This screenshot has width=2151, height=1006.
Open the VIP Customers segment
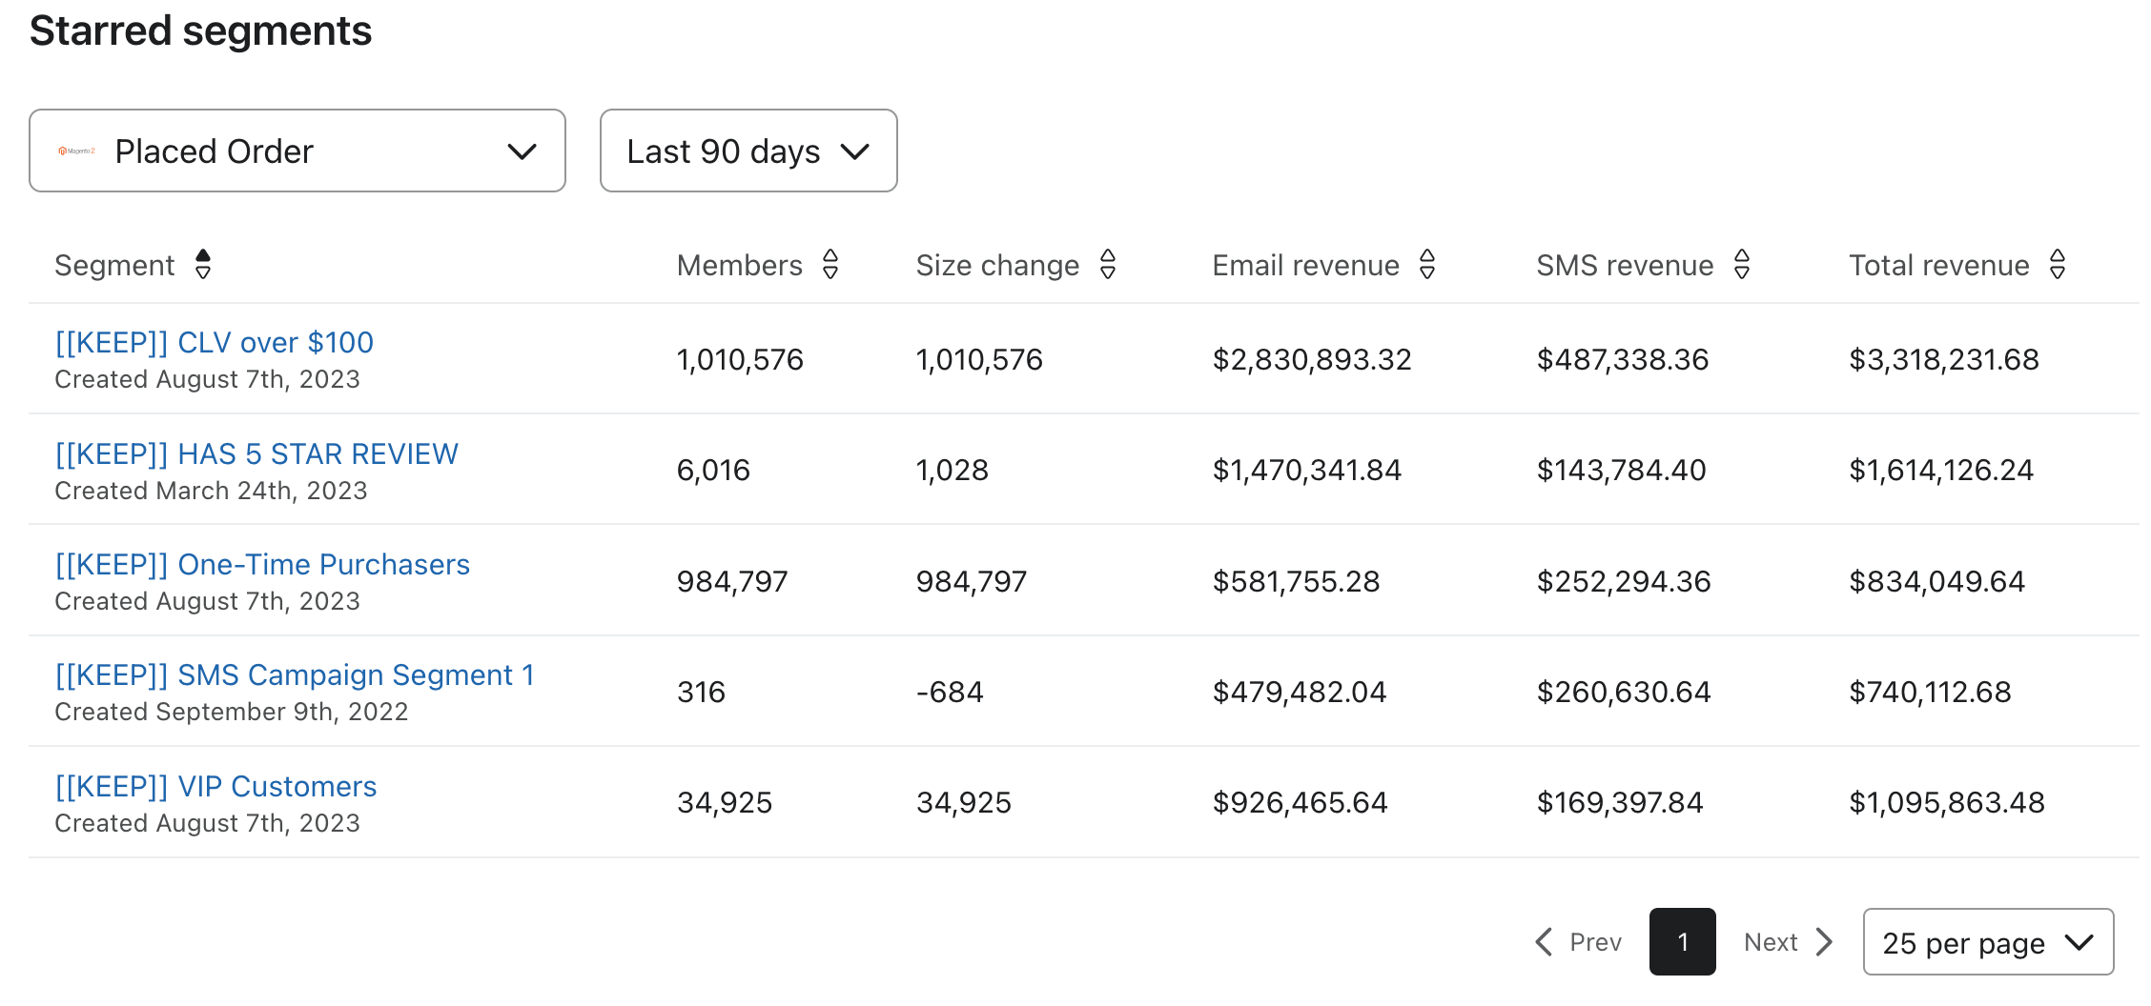tap(216, 787)
